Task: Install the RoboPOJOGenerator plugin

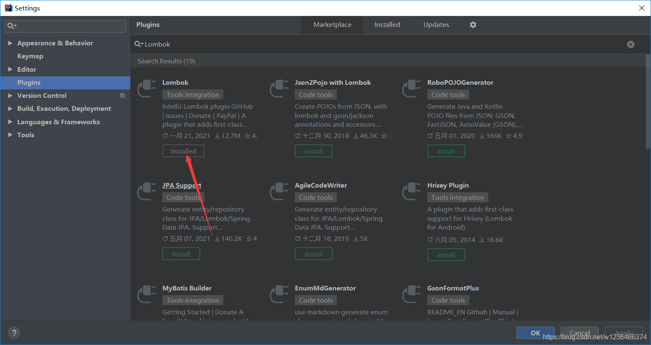Action: click(x=446, y=151)
